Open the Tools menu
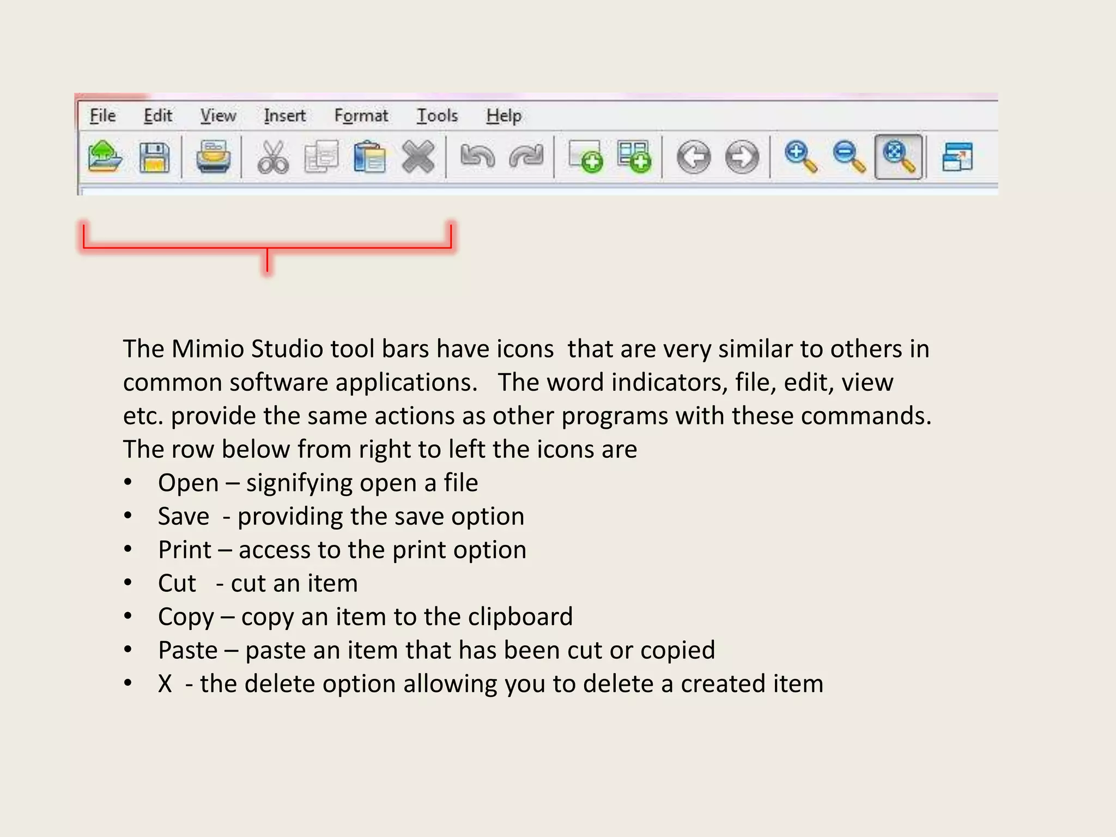Viewport: 1116px width, 837px height. 437,116
